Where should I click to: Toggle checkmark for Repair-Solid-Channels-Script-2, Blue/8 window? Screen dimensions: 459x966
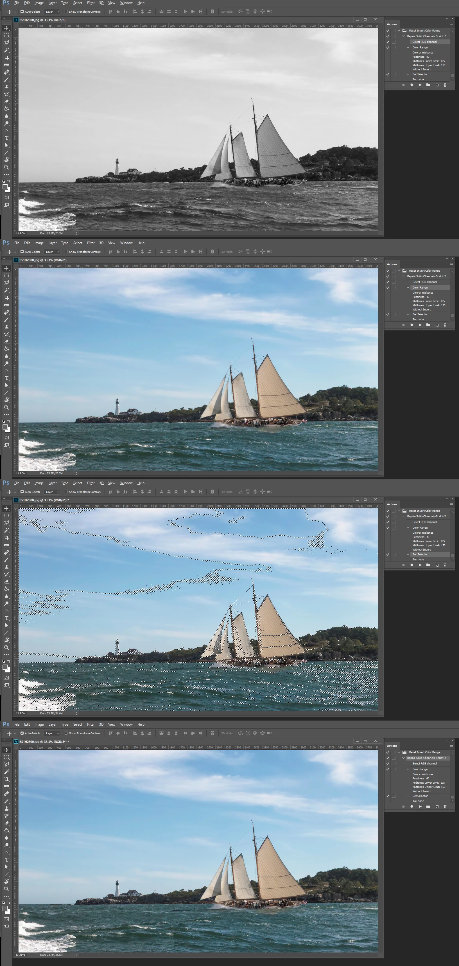(388, 36)
